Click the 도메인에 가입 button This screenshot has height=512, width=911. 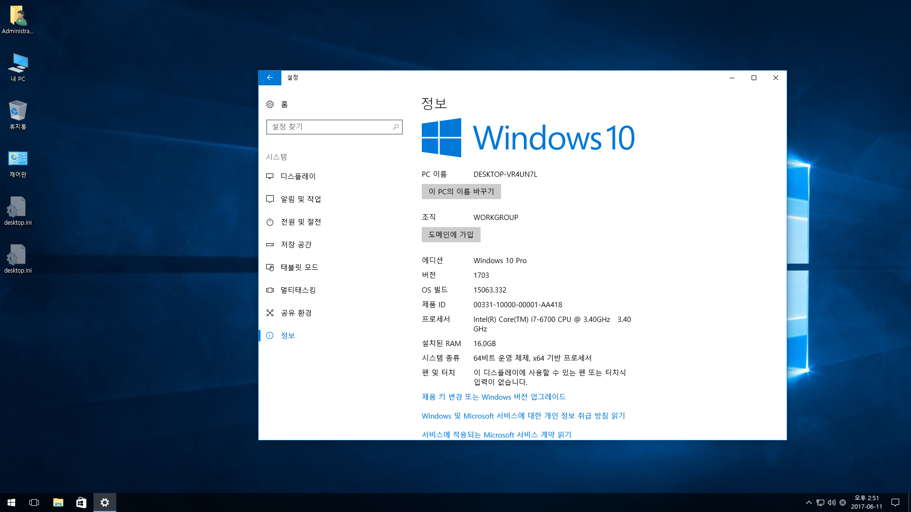[451, 235]
